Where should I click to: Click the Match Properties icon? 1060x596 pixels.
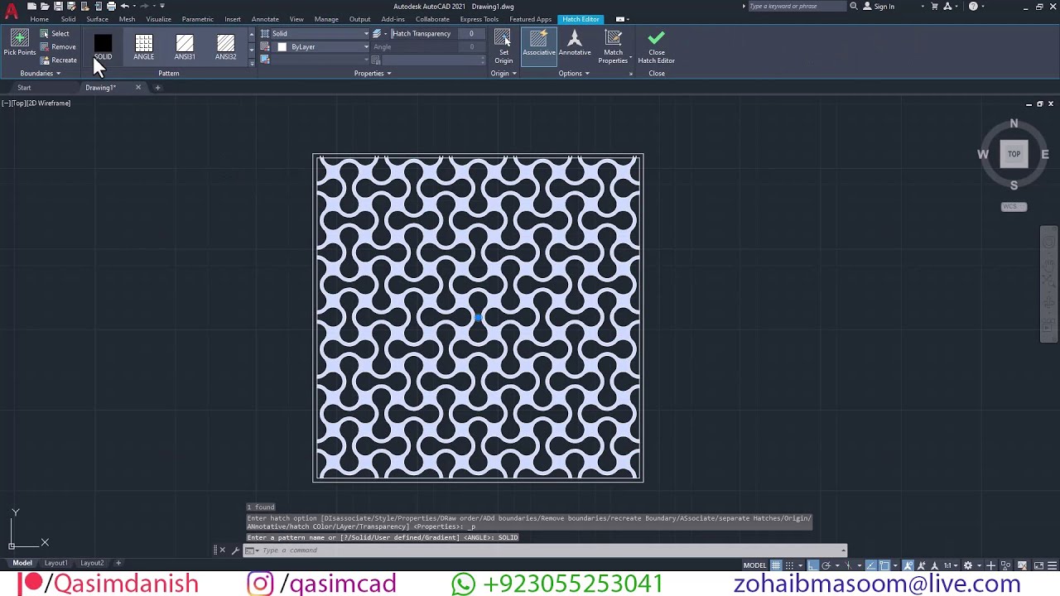pyautogui.click(x=613, y=38)
